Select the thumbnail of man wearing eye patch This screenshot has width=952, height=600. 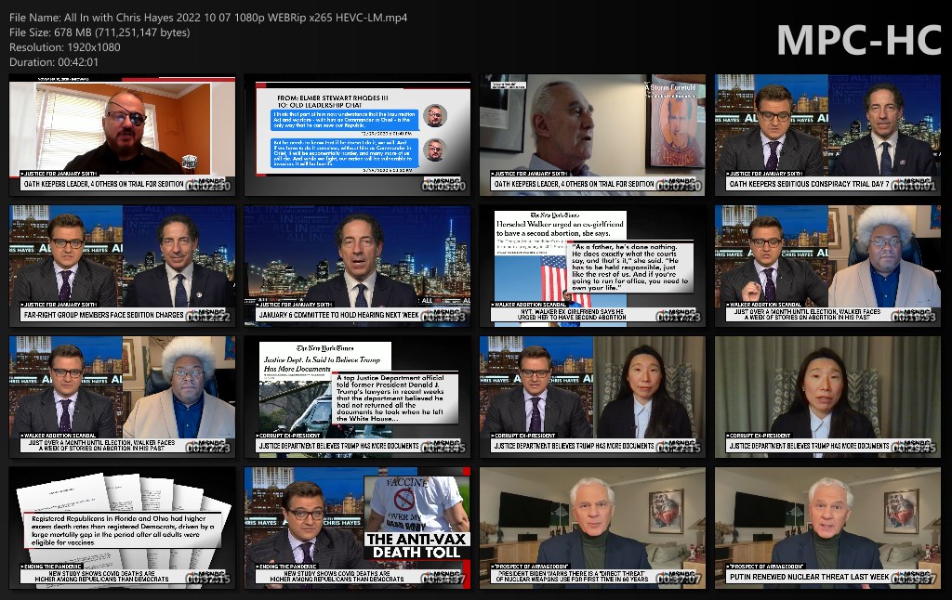(x=122, y=136)
